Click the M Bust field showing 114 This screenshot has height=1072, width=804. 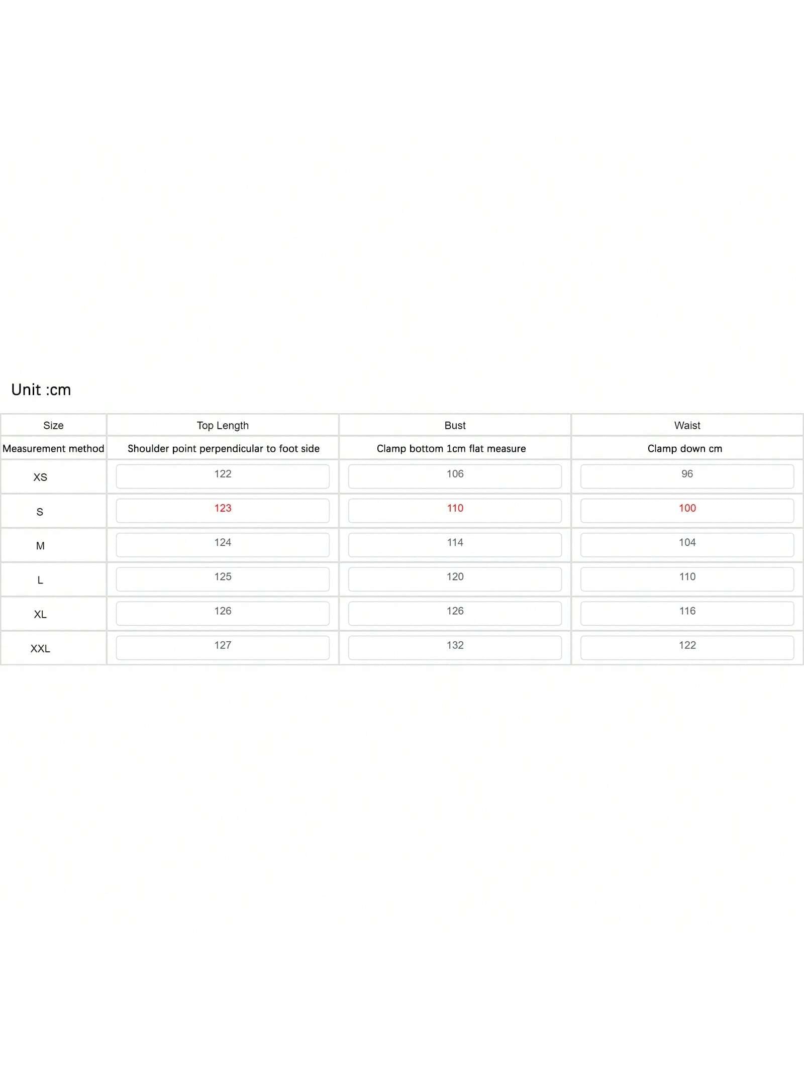(x=455, y=544)
